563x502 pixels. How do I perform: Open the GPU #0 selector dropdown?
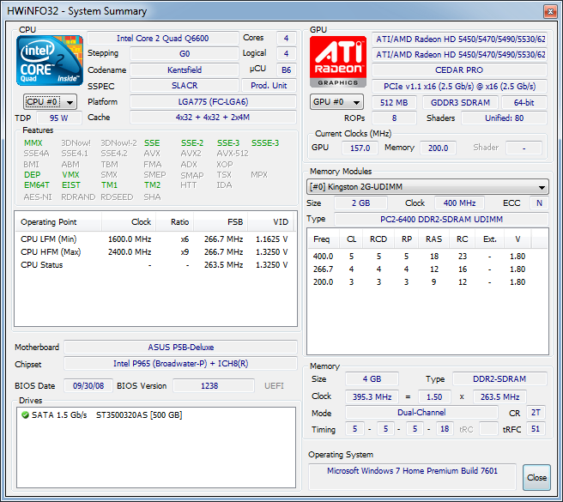(336, 102)
